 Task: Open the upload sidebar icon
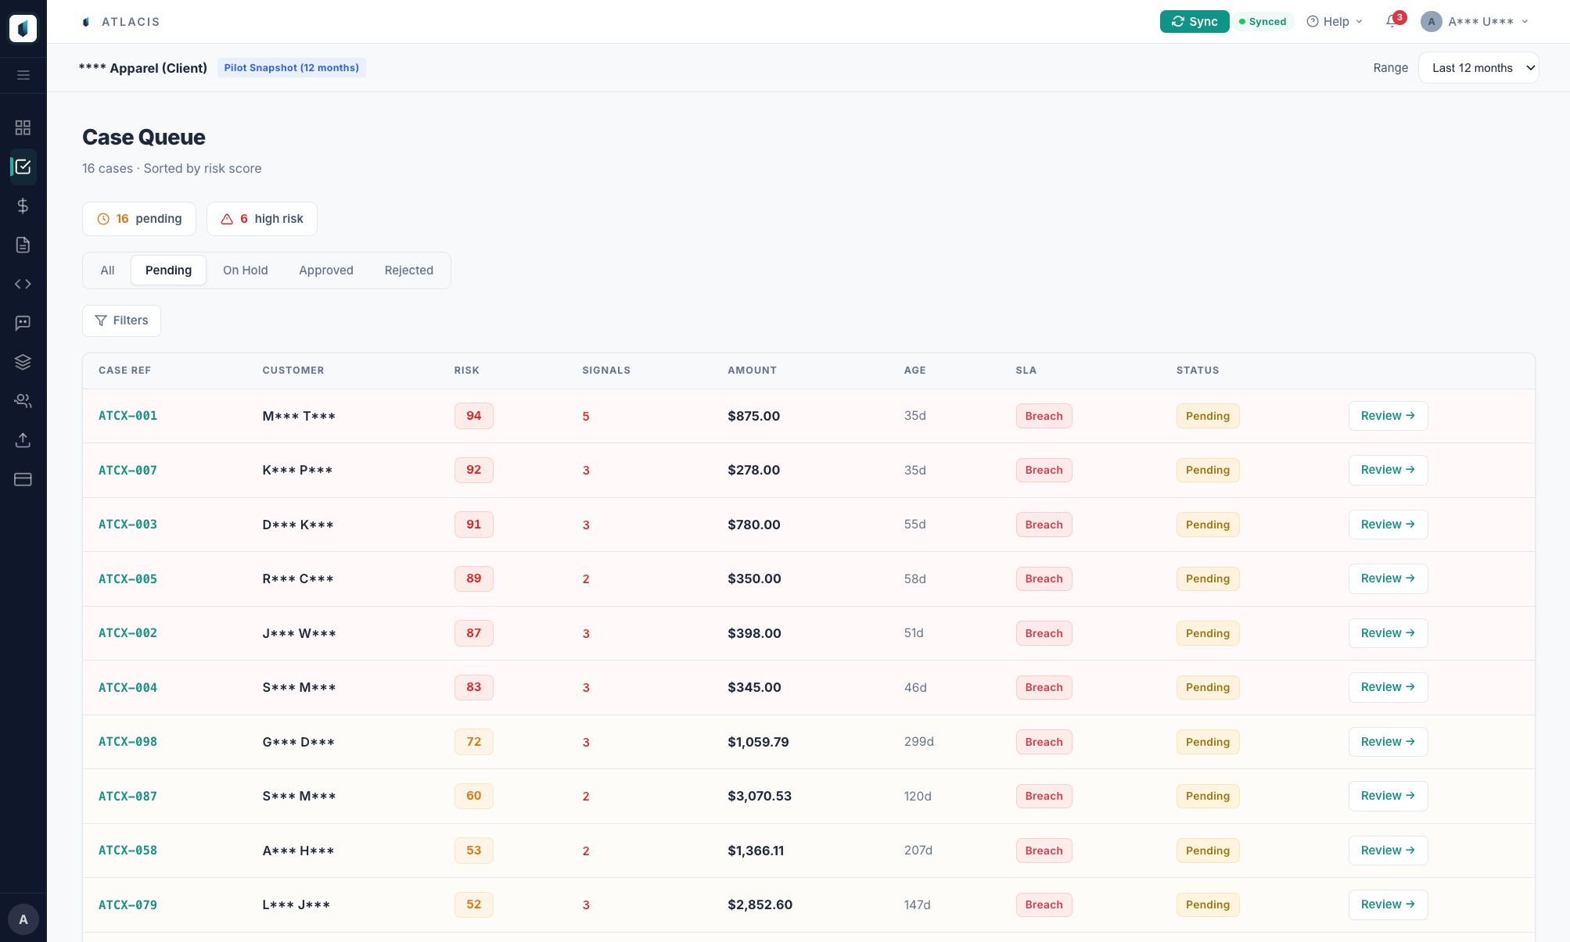coord(23,440)
